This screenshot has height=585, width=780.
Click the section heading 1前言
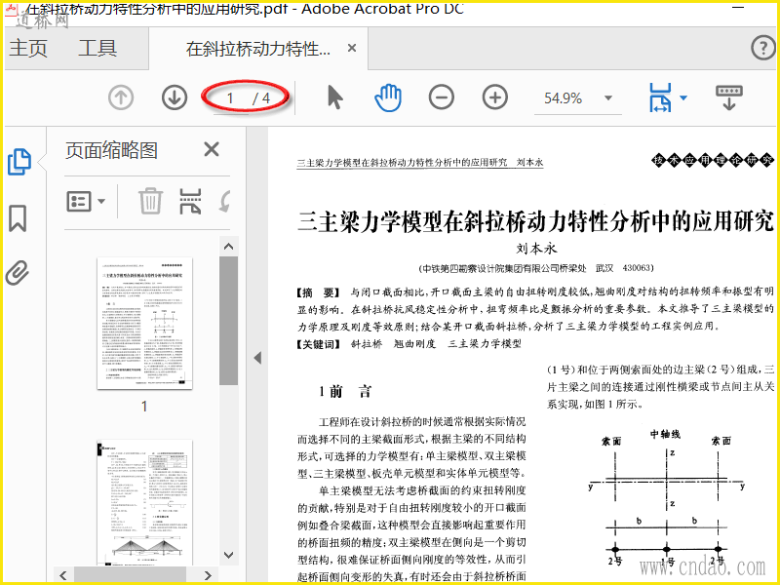pyautogui.click(x=345, y=392)
